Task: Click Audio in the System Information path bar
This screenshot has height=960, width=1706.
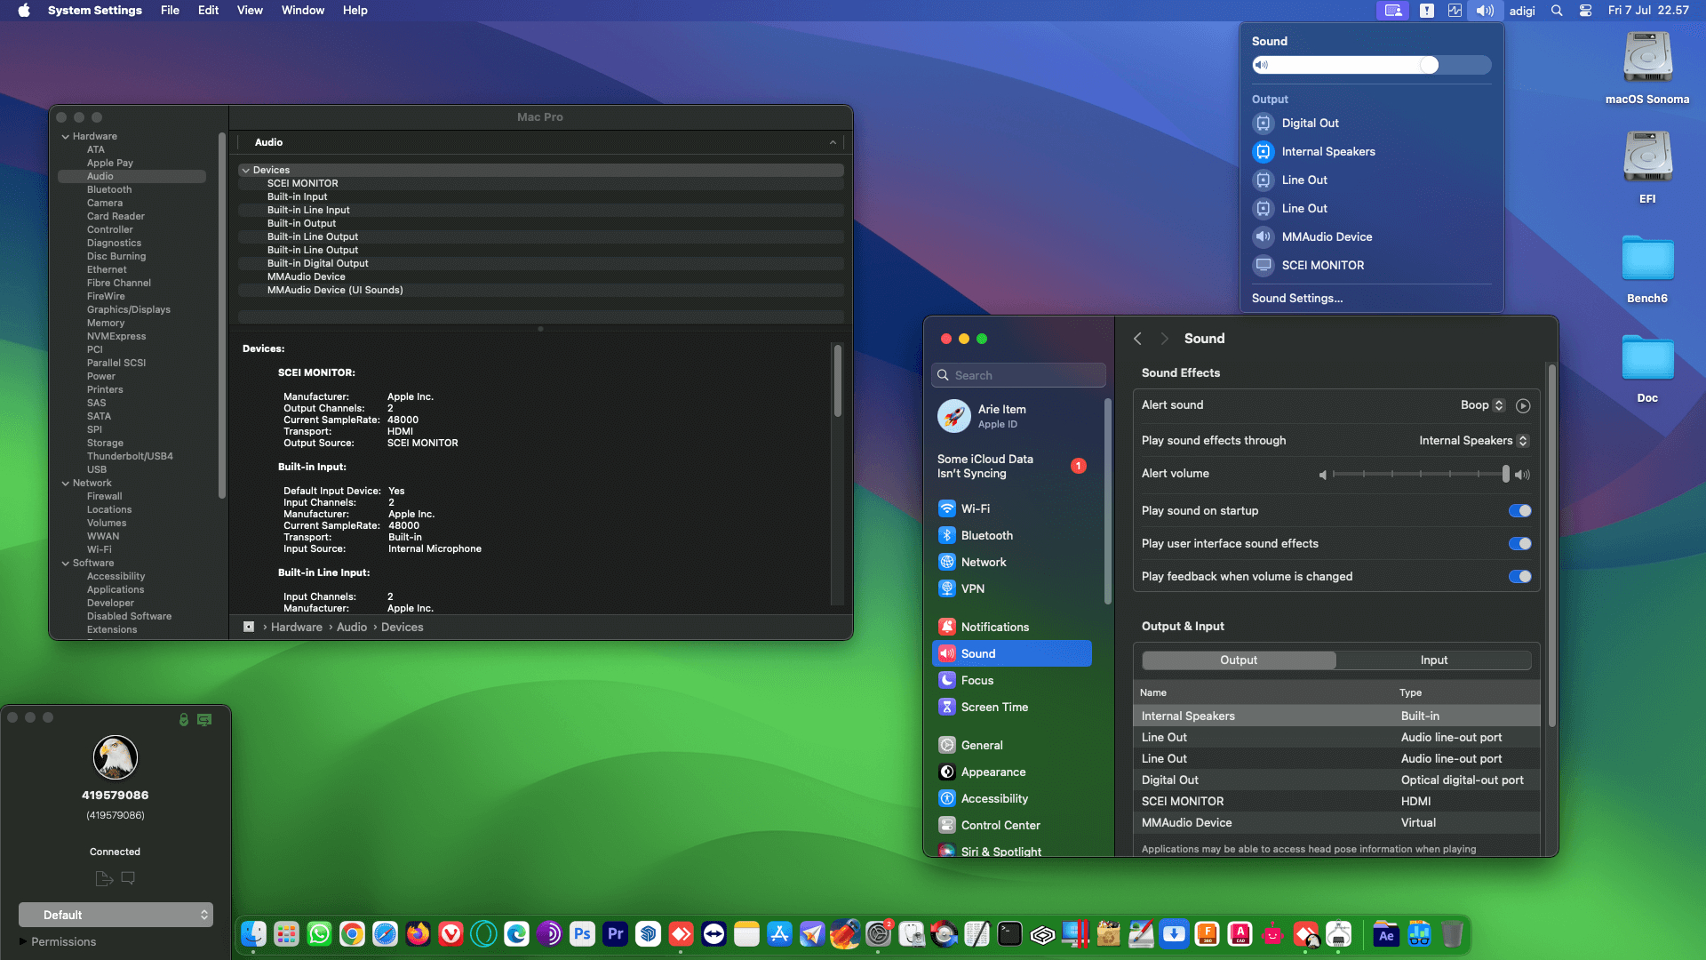Action: point(352,628)
